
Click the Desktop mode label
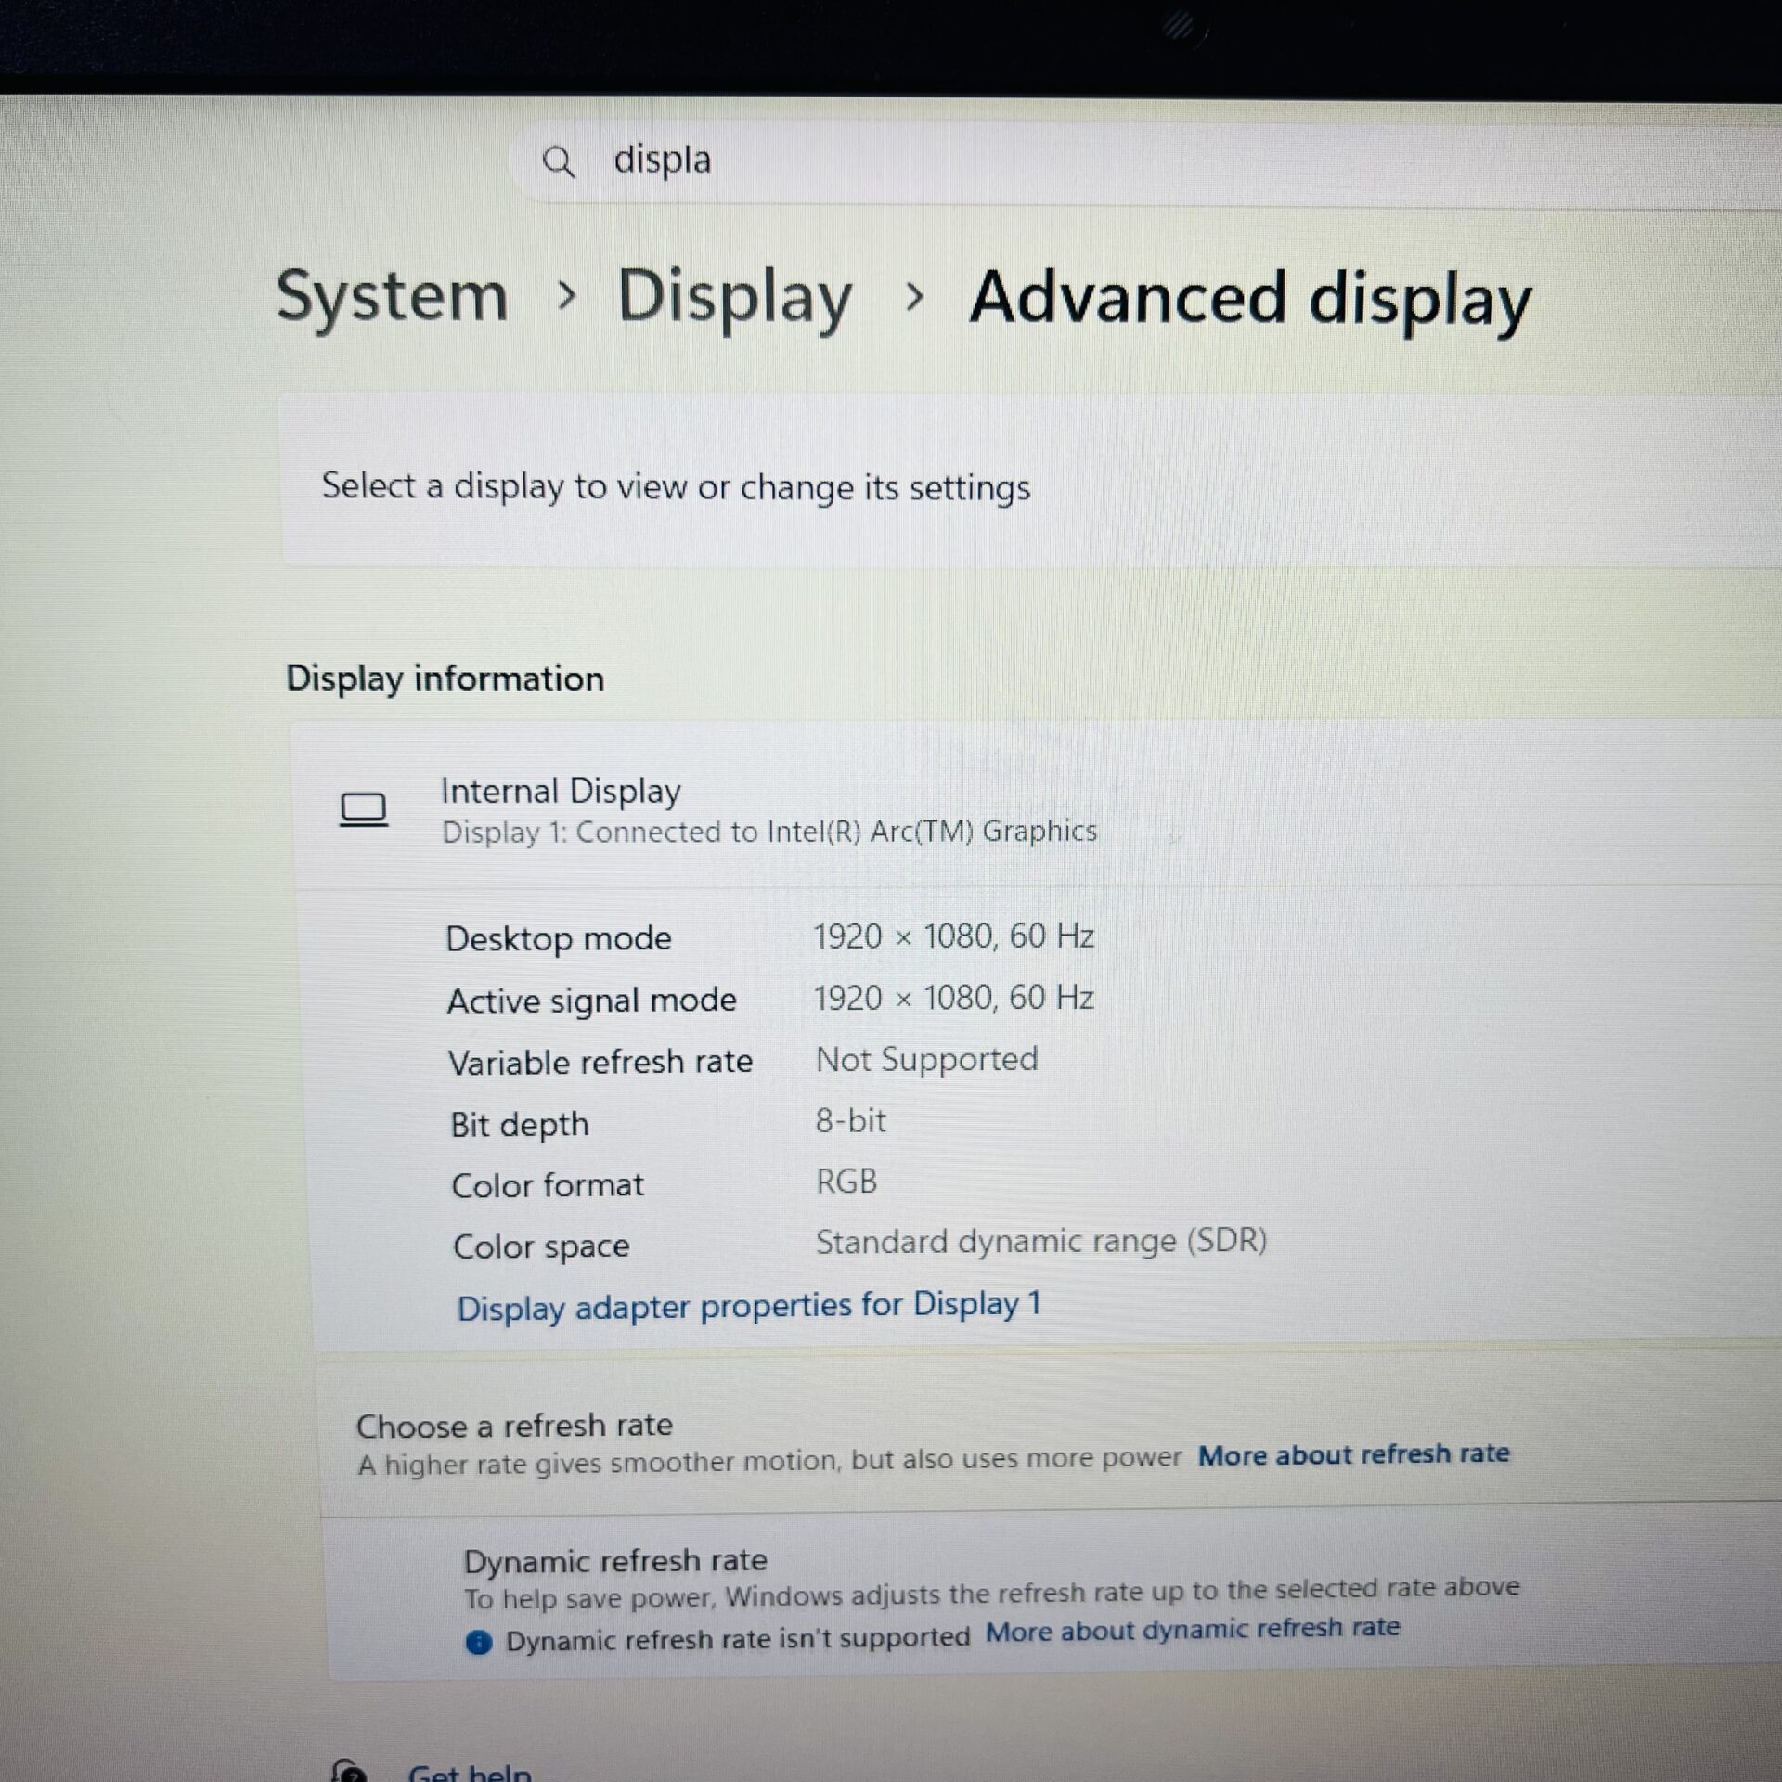(x=559, y=938)
